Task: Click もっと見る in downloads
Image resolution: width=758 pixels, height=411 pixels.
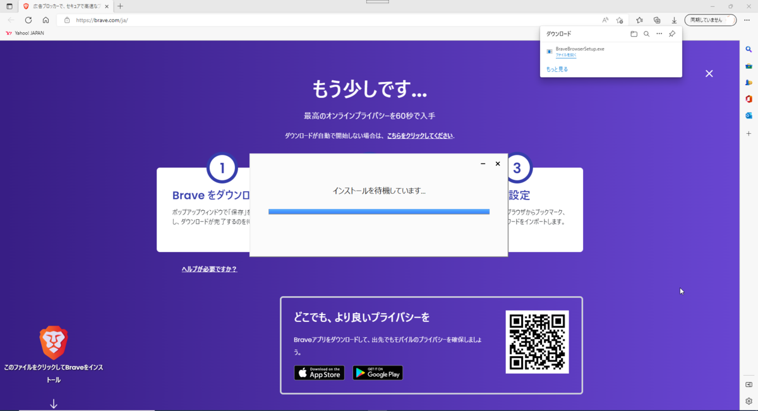Action: pyautogui.click(x=557, y=69)
